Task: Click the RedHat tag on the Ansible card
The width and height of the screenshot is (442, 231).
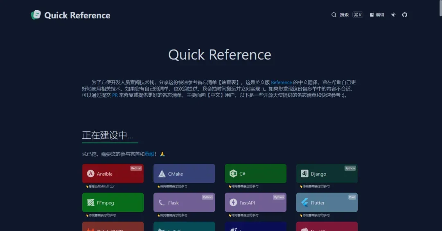Action: click(x=136, y=168)
